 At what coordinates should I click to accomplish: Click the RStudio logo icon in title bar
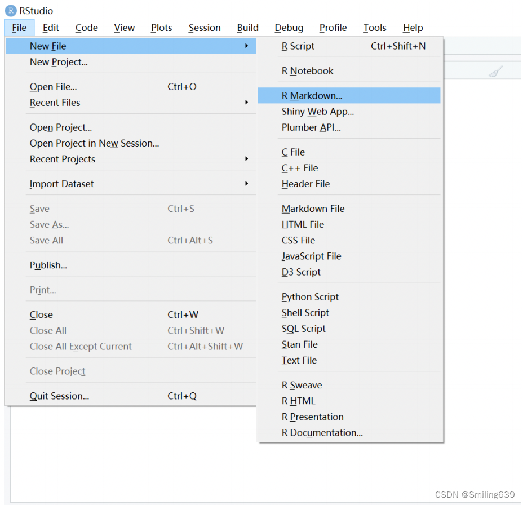click(11, 11)
